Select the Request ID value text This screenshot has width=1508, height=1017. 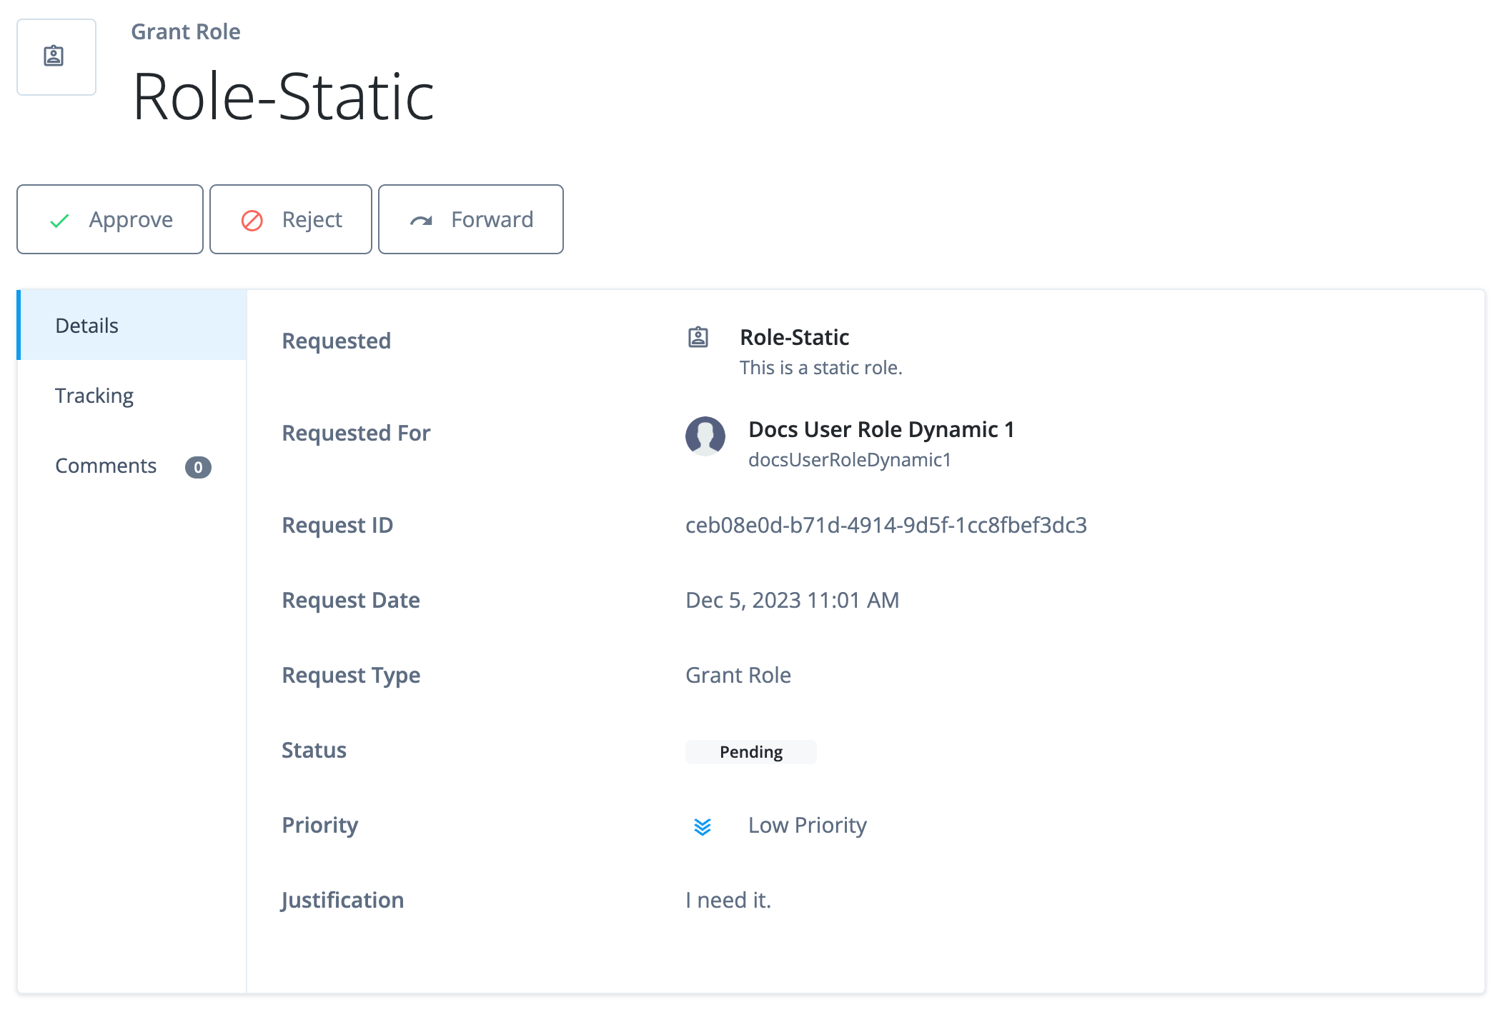pyautogui.click(x=886, y=525)
